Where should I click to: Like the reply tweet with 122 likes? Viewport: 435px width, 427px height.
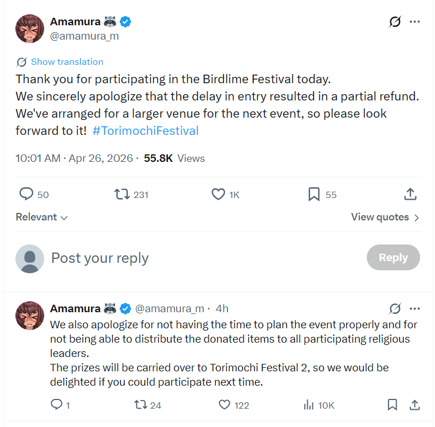click(225, 405)
